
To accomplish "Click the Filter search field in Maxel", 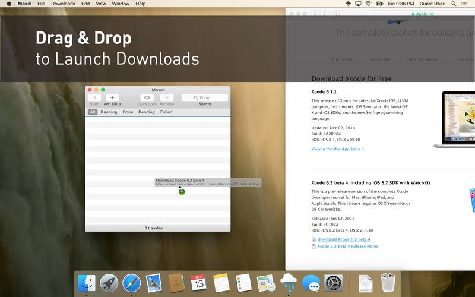I will point(205,97).
